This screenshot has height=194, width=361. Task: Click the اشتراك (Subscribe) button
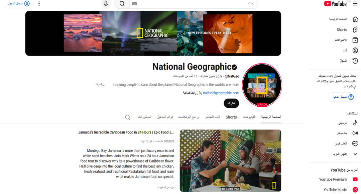[231, 103]
